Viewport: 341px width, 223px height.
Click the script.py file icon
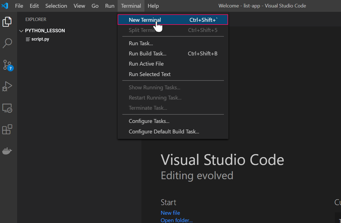[28, 39]
